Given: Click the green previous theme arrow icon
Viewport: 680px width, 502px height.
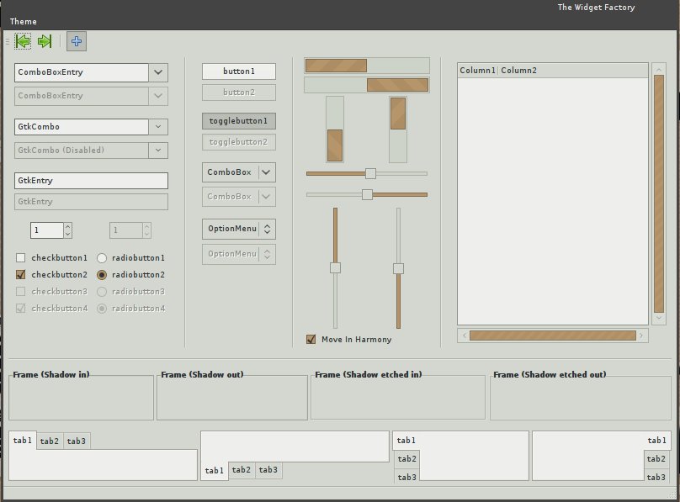Looking at the screenshot, I should 23,41.
